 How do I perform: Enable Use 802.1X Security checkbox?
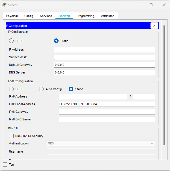[x=11, y=136]
